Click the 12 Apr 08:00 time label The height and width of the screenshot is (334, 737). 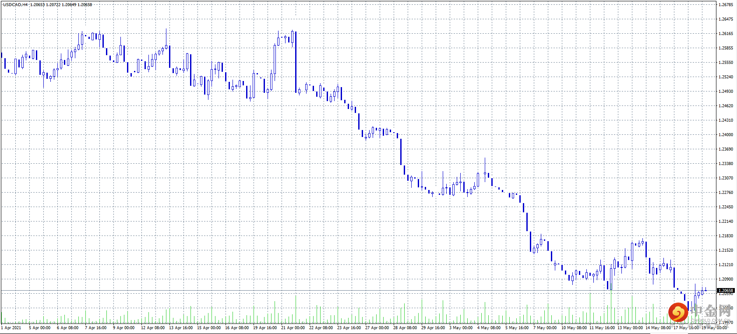tap(153, 328)
